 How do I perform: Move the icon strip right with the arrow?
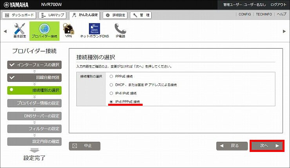click(x=284, y=31)
